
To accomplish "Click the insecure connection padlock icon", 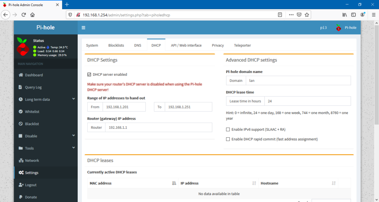I will tap(78, 15).
